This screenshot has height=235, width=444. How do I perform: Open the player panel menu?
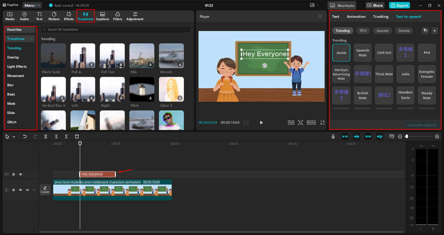click(320, 16)
